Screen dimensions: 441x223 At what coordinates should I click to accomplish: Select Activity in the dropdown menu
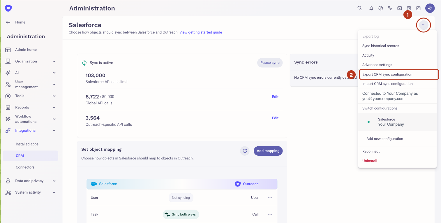pyautogui.click(x=397, y=55)
